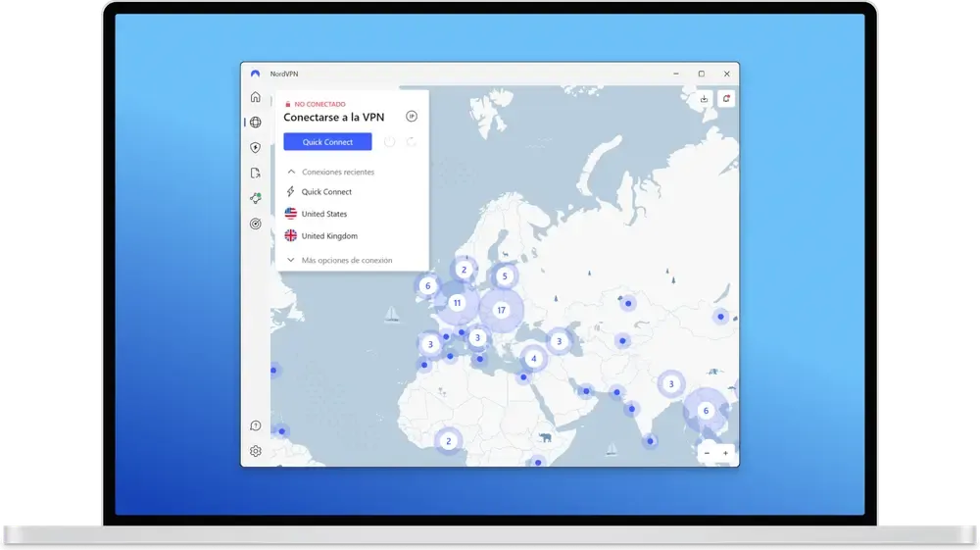Open the settings gear icon
This screenshot has width=980, height=550.
coord(256,451)
